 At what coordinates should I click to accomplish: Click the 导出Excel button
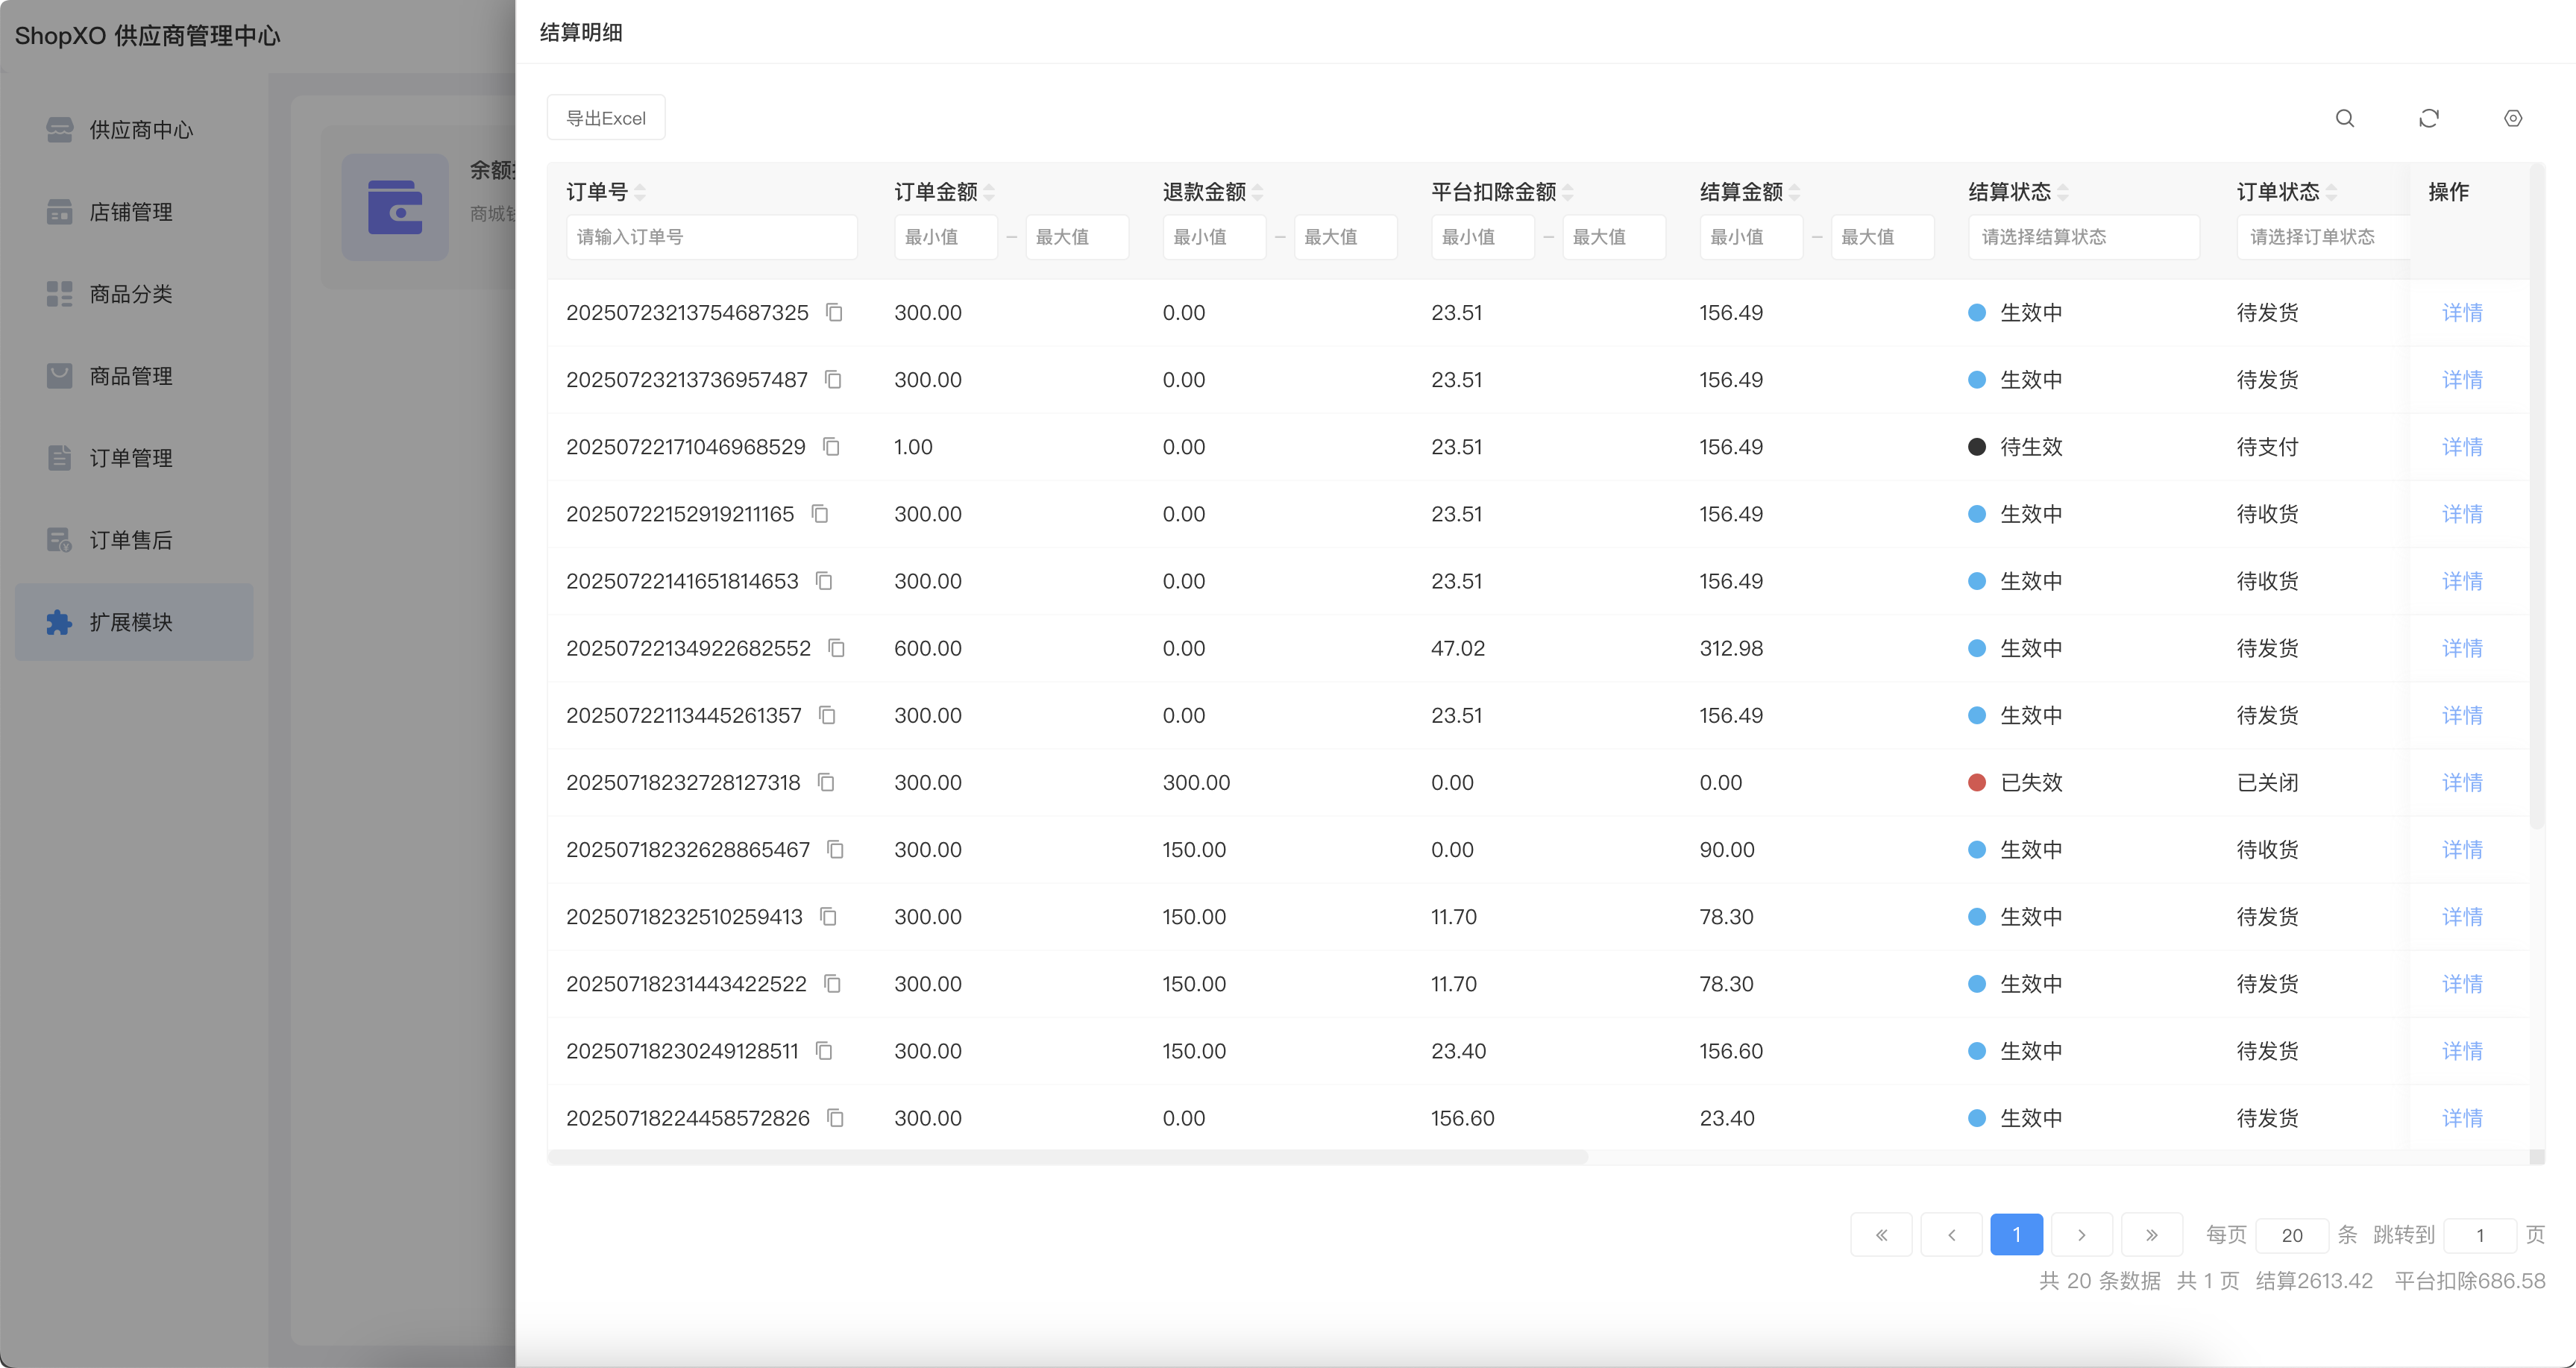tap(606, 118)
